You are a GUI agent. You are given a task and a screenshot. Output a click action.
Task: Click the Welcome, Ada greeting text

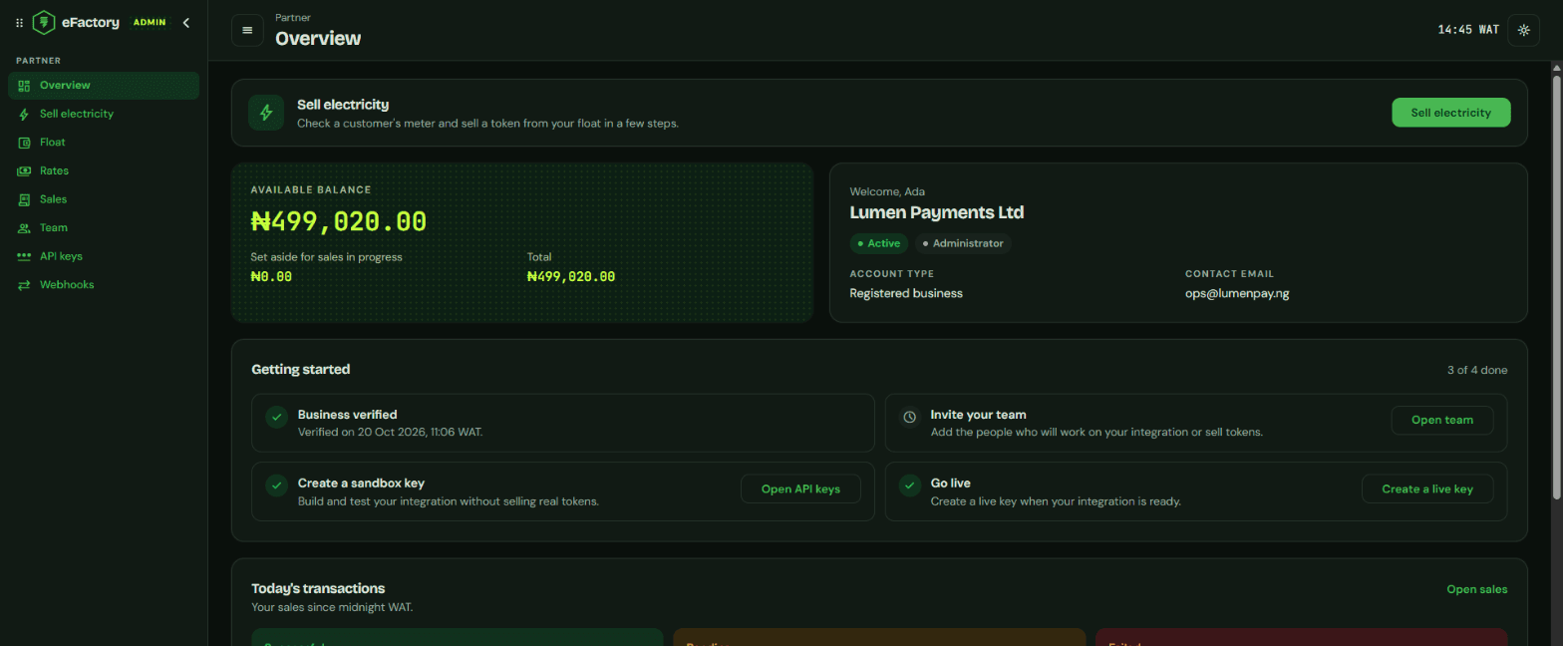coord(887,191)
